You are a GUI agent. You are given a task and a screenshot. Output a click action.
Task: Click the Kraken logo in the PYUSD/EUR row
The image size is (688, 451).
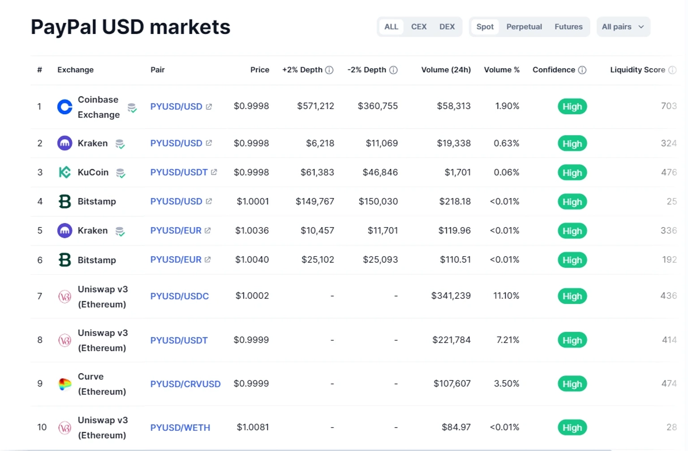pyautogui.click(x=65, y=231)
